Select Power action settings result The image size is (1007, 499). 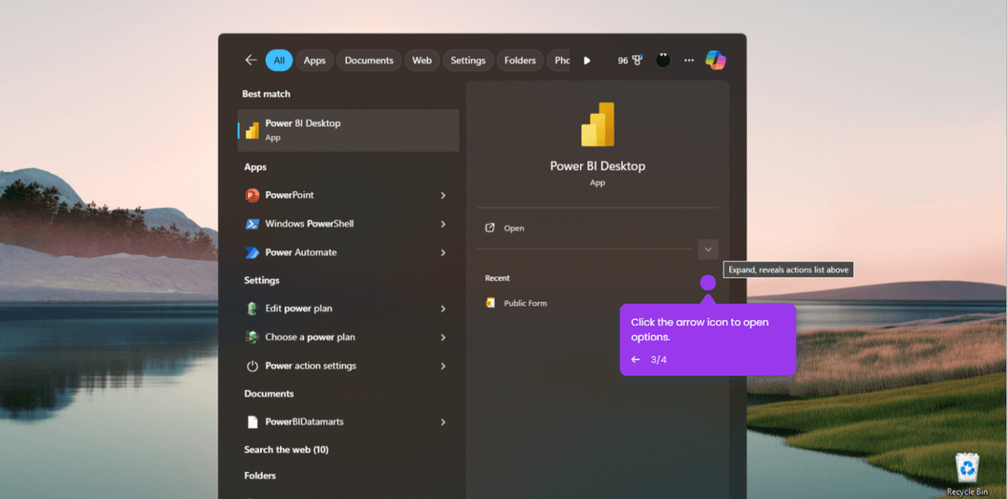point(348,366)
